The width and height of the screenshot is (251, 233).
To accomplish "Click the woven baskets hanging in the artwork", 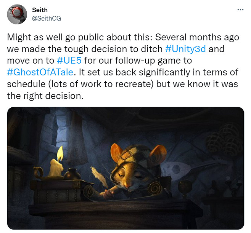I will pyautogui.click(x=225, y=140).
